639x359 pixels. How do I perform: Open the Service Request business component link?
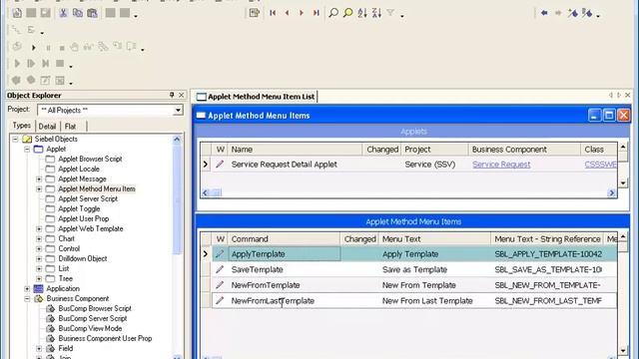coord(501,165)
